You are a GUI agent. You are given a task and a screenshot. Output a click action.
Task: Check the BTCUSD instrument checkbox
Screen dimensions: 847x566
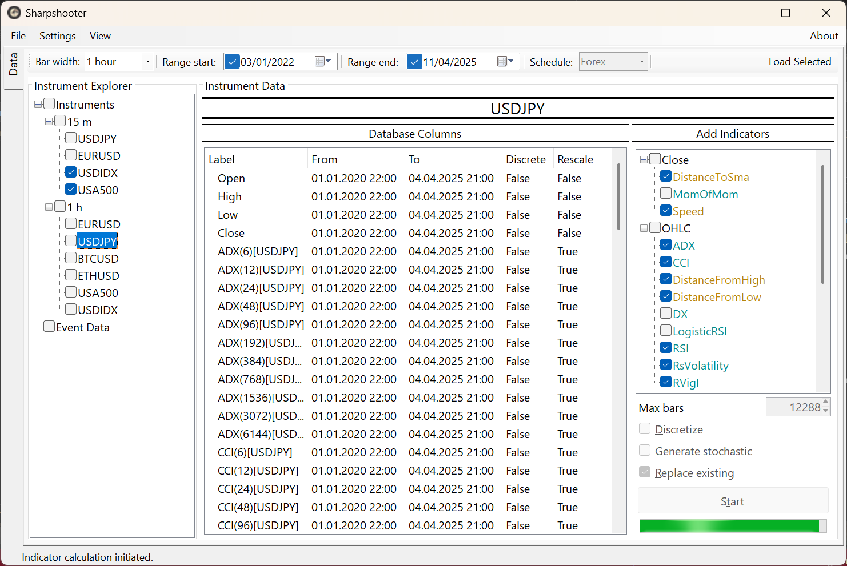71,258
